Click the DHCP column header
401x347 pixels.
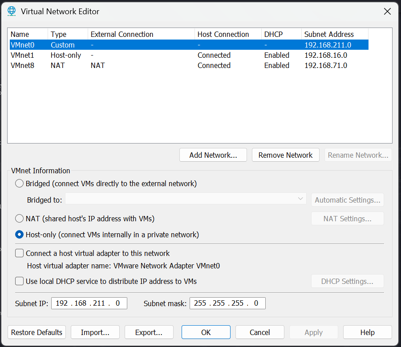coord(281,34)
